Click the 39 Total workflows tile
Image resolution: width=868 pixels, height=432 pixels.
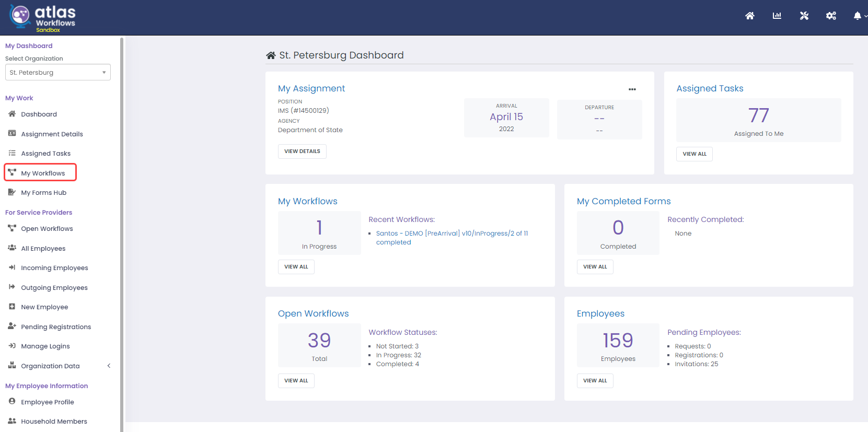click(319, 345)
